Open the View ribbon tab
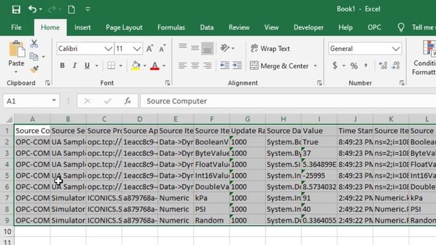This screenshot has height=245, width=436. tap(271, 27)
